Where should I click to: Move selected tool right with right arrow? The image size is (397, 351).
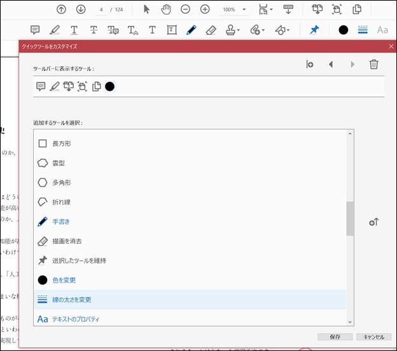click(352, 64)
